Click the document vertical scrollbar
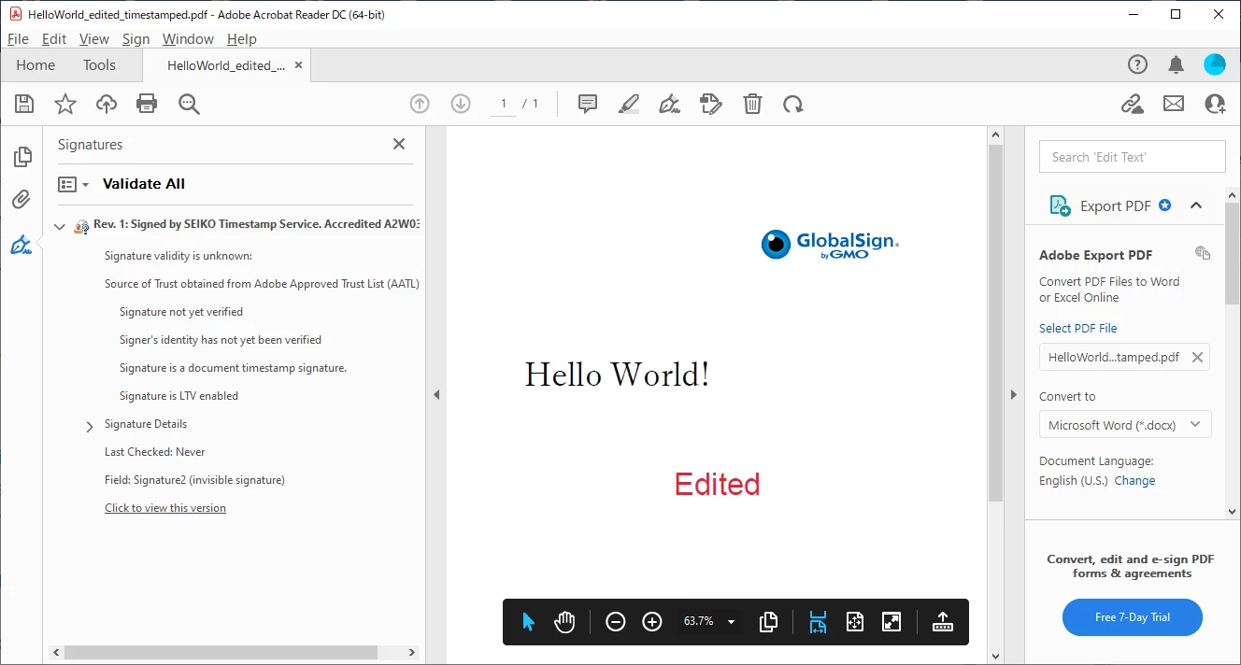This screenshot has height=665, width=1241. (995, 323)
